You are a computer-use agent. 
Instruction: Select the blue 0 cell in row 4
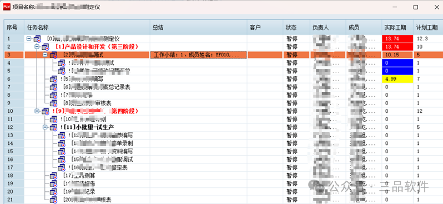click(397, 63)
